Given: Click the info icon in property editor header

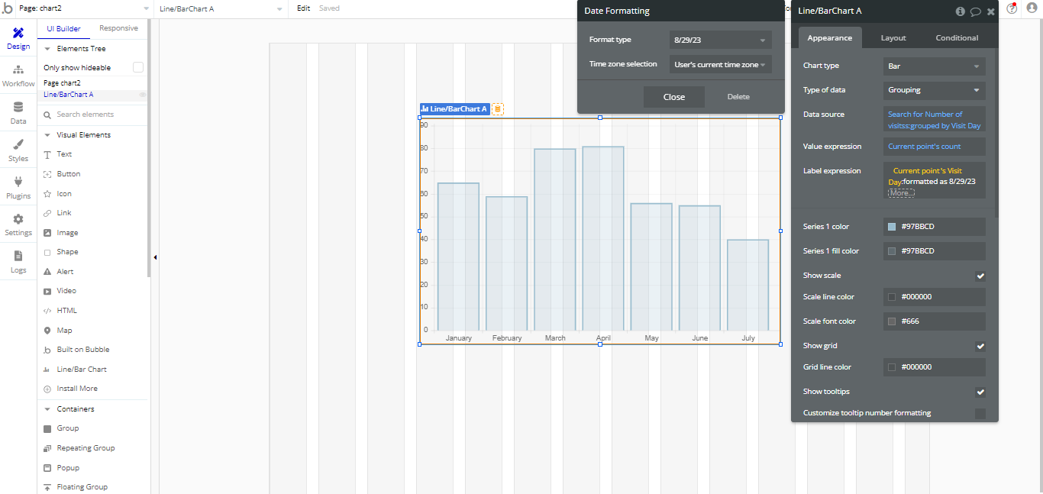Looking at the screenshot, I should (x=960, y=11).
